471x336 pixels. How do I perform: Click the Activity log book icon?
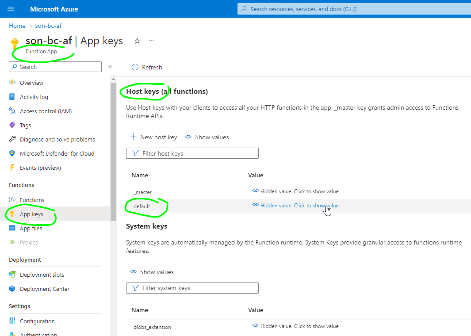tap(12, 97)
